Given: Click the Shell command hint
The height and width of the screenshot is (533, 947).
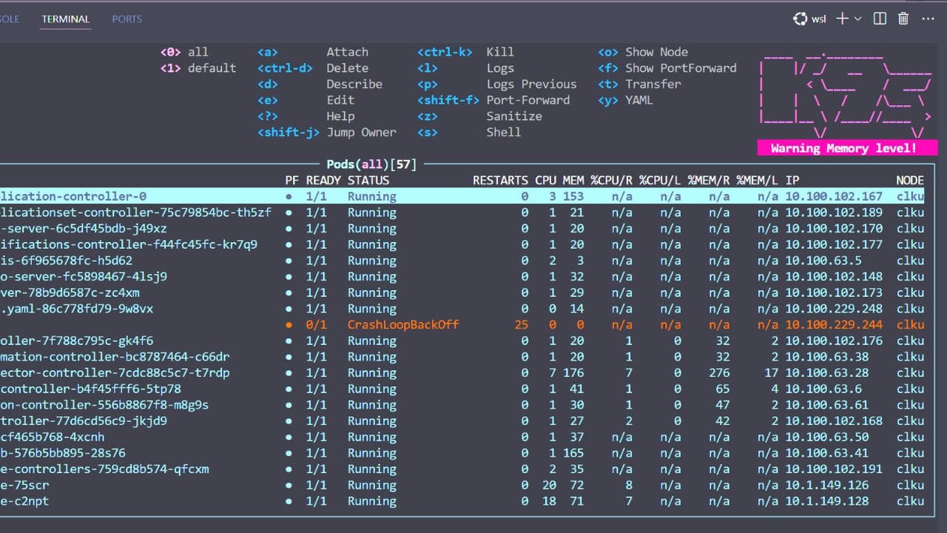Looking at the screenshot, I should click(x=503, y=133).
